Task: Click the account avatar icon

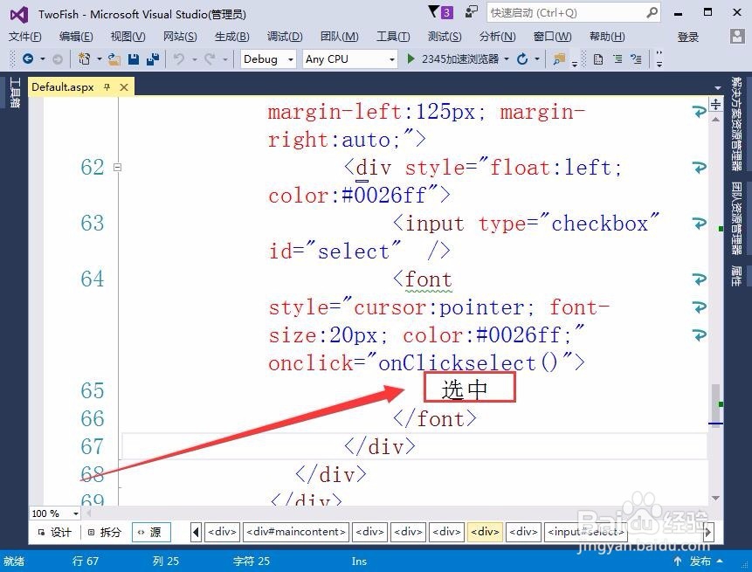Action: tap(737, 36)
